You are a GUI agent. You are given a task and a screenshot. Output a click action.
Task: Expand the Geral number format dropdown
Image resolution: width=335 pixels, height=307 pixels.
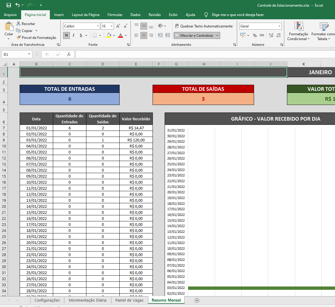[x=279, y=26]
